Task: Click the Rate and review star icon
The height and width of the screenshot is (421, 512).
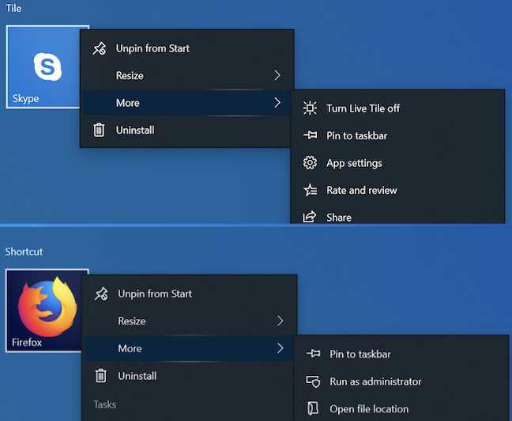Action: coord(310,190)
